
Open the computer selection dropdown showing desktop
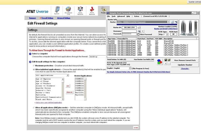(97, 57)
